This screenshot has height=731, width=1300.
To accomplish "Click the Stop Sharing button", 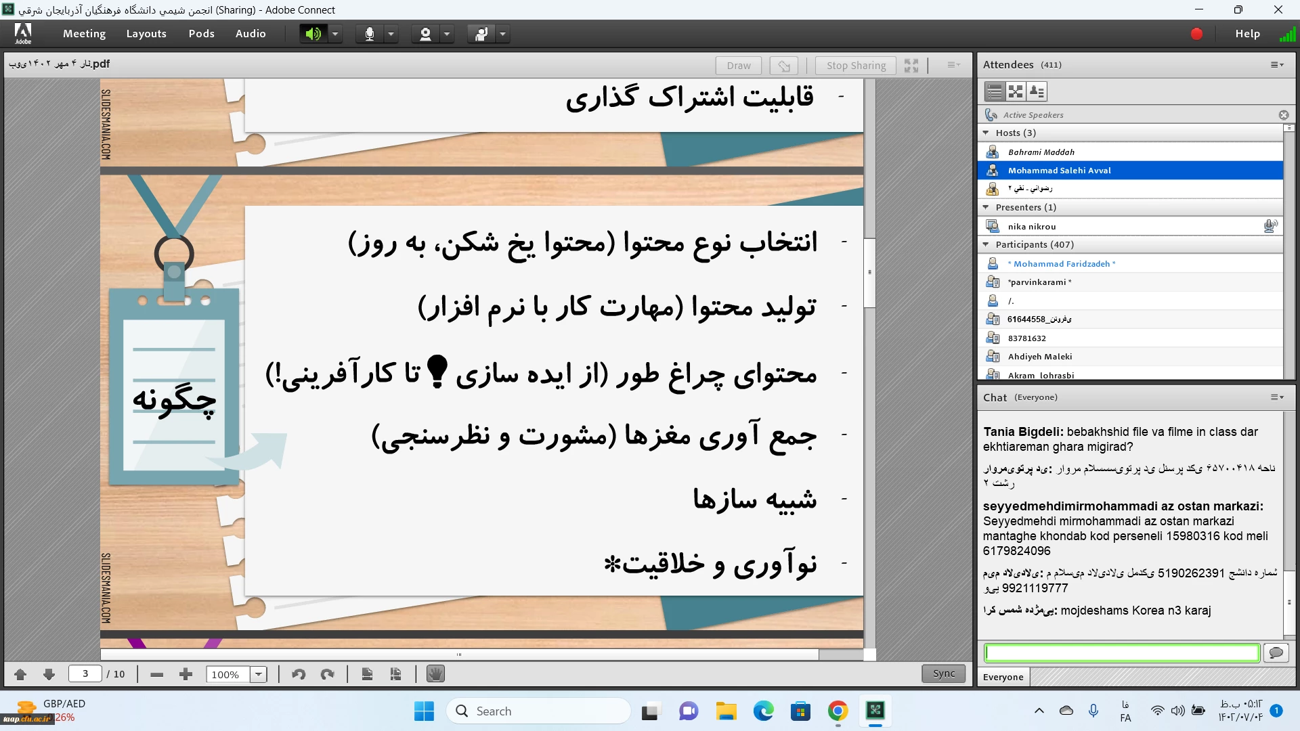I will click(856, 65).
